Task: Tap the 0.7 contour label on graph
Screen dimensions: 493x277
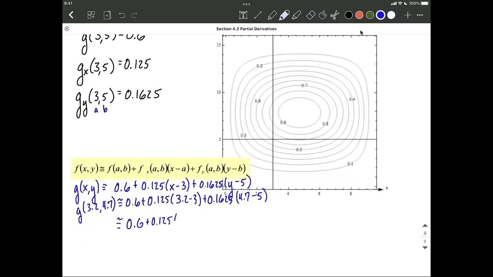Action: coord(304,85)
